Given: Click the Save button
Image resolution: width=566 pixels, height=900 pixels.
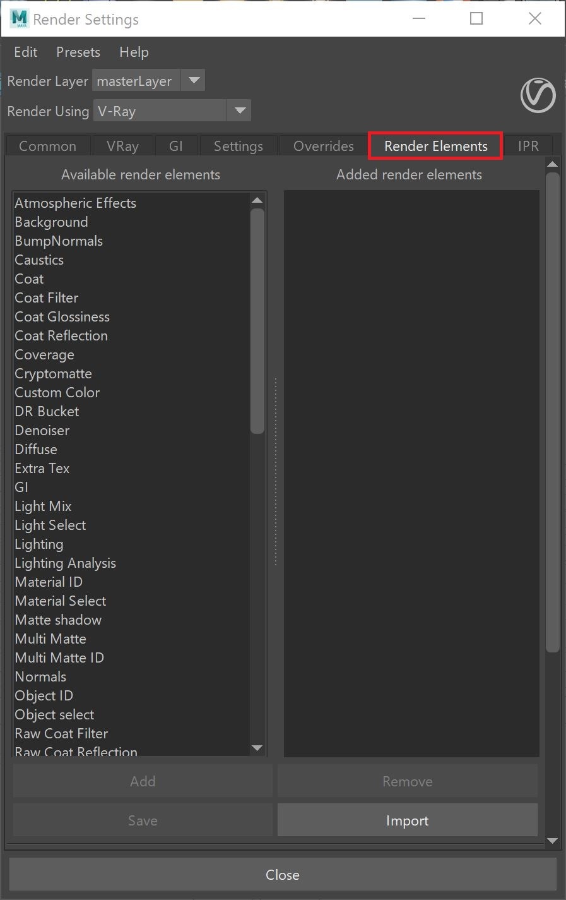Looking at the screenshot, I should pos(143,820).
